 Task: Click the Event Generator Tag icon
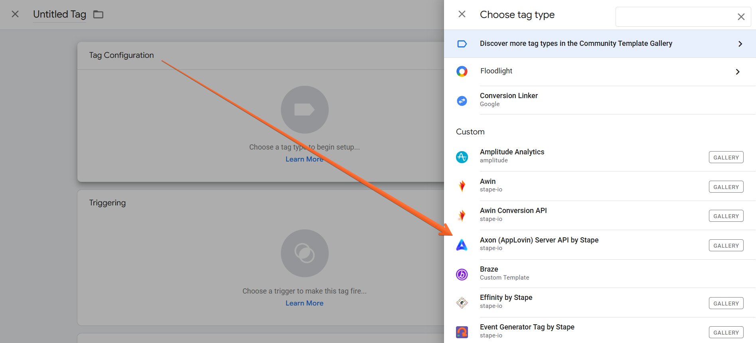click(x=462, y=332)
